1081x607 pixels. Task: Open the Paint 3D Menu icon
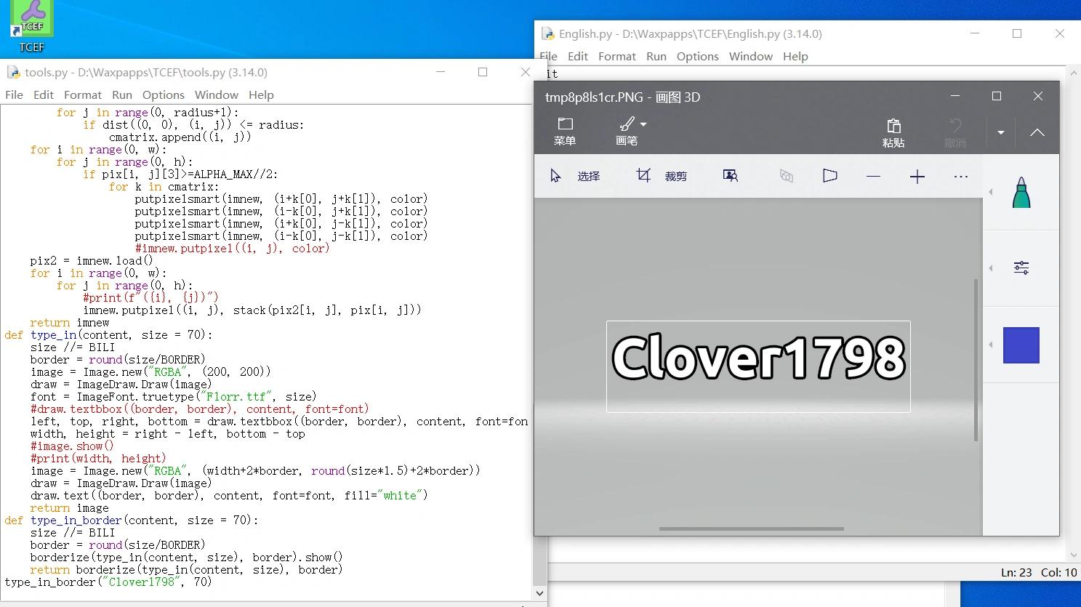565,131
